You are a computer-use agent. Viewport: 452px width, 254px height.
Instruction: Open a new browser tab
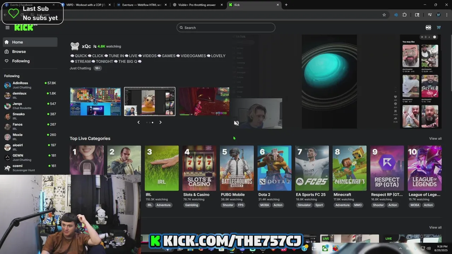pyautogui.click(x=286, y=5)
